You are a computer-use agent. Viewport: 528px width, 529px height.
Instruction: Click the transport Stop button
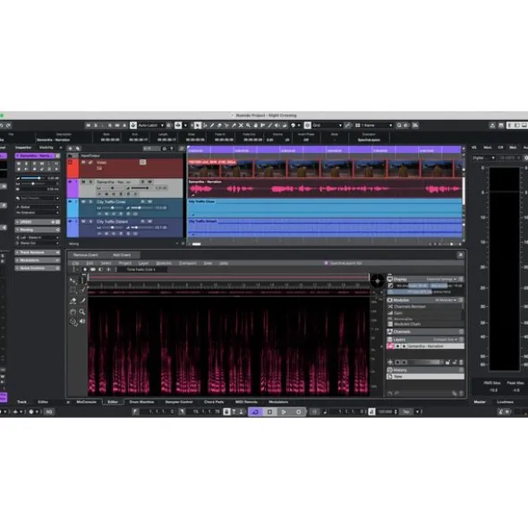(x=269, y=412)
